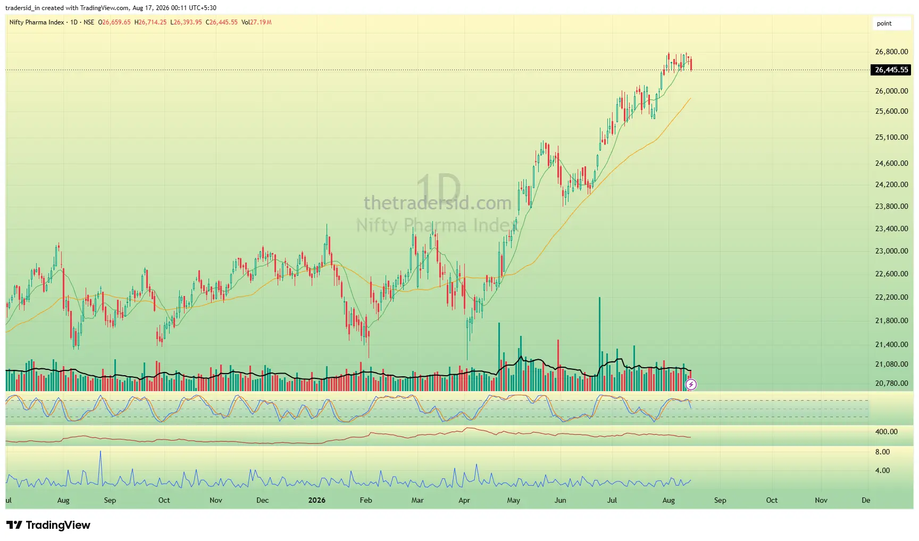Select the close value C26,445.55 in the legend

222,22
